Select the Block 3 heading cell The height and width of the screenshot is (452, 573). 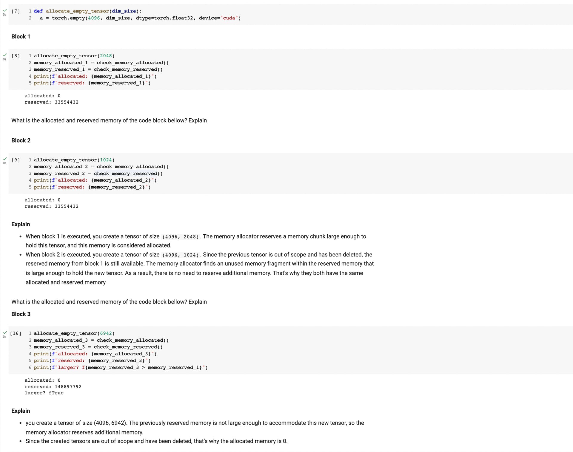[21, 314]
